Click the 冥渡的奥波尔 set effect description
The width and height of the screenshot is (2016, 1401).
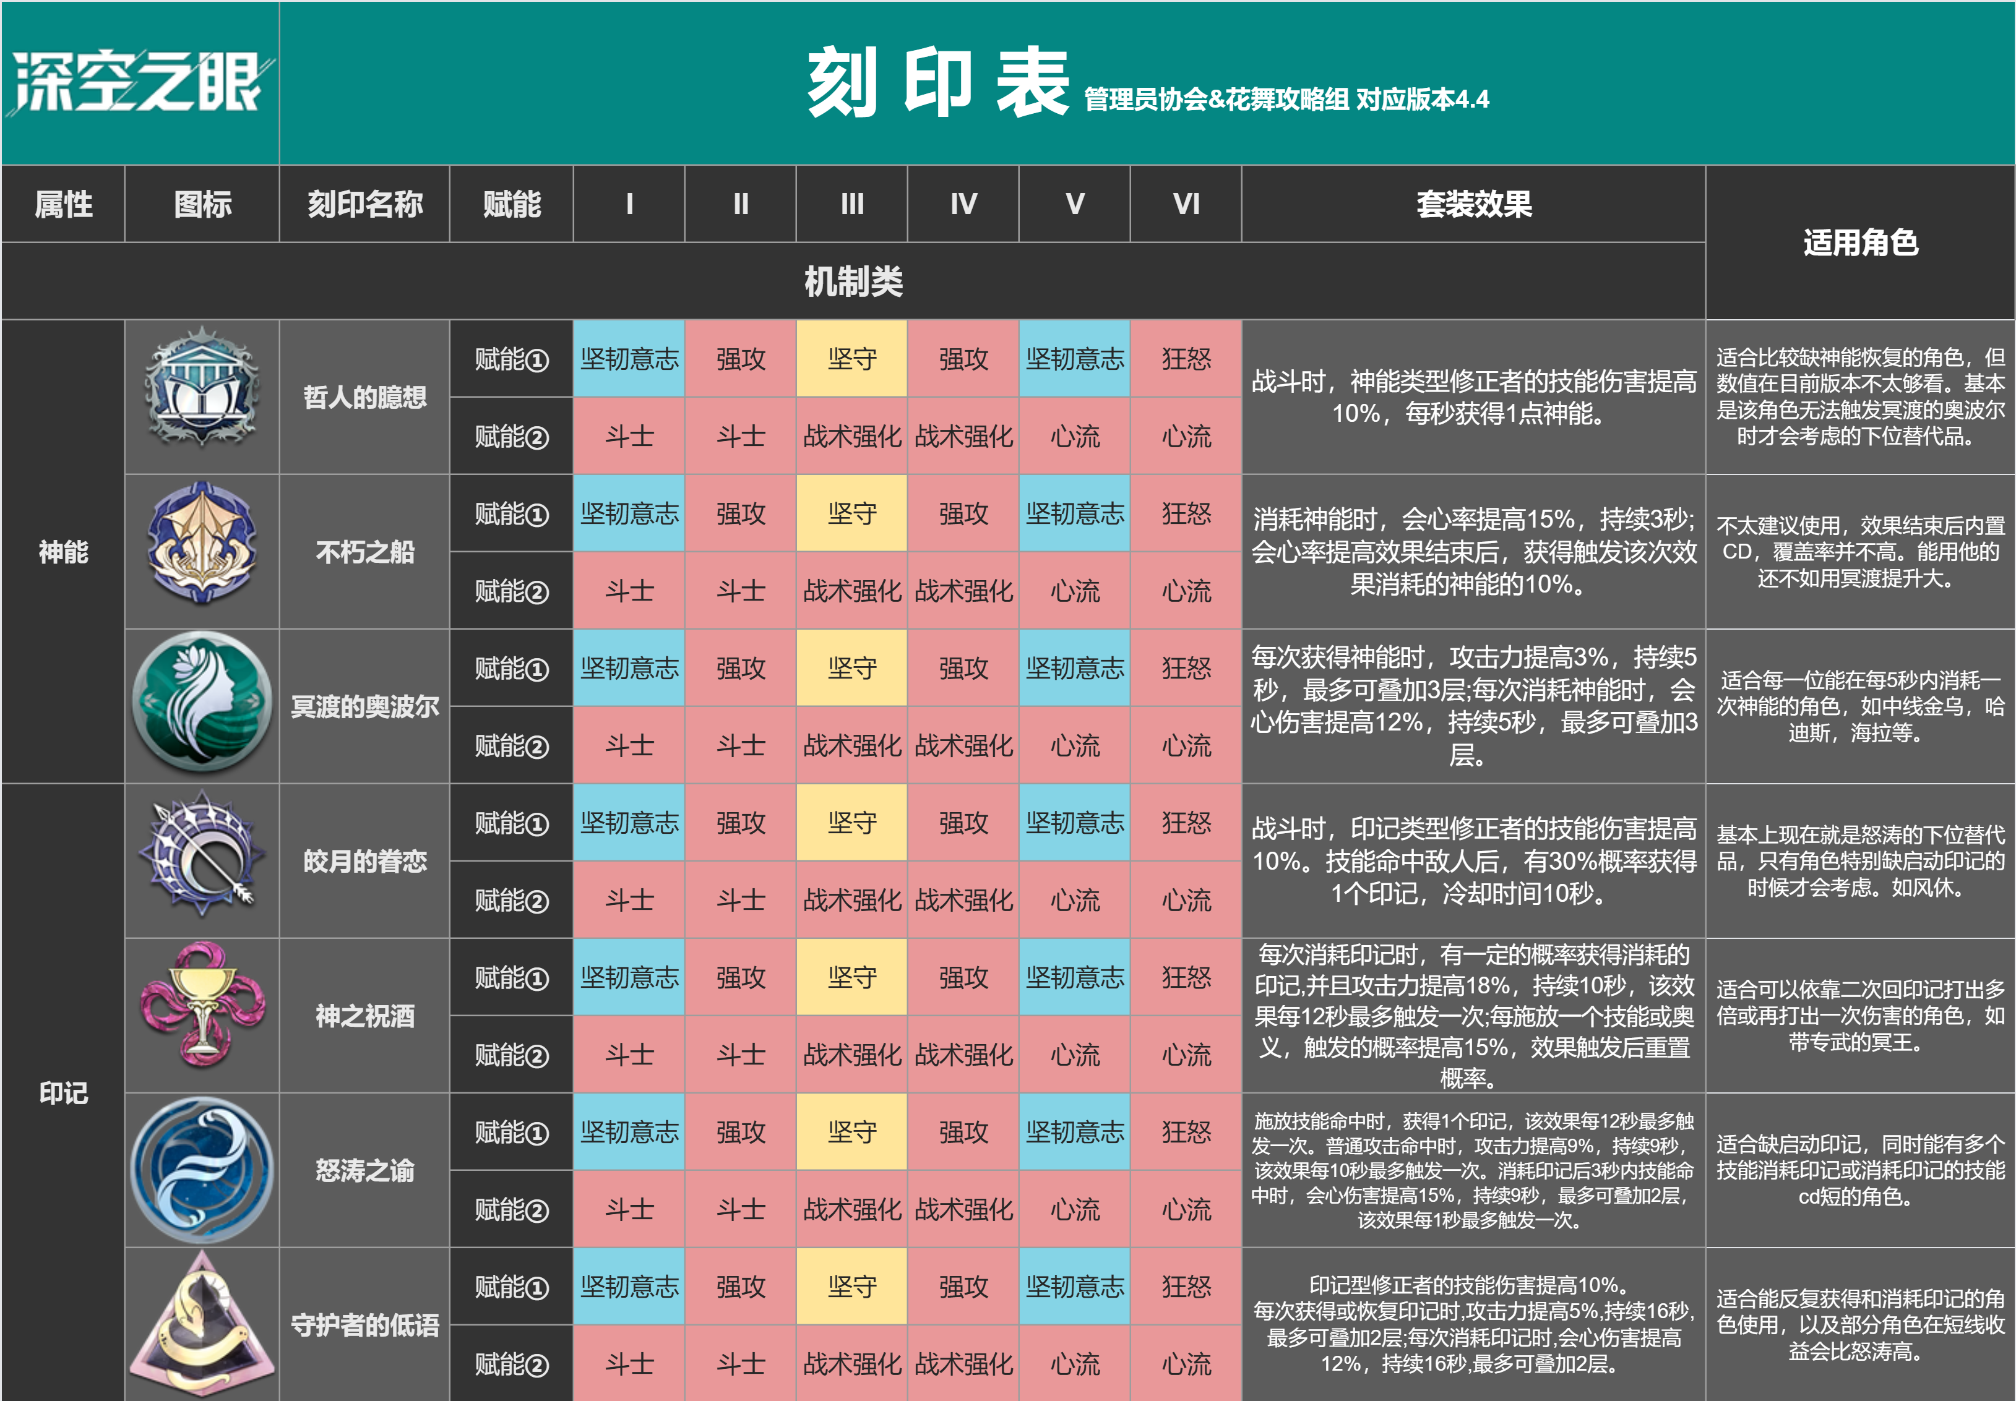coord(1473,706)
